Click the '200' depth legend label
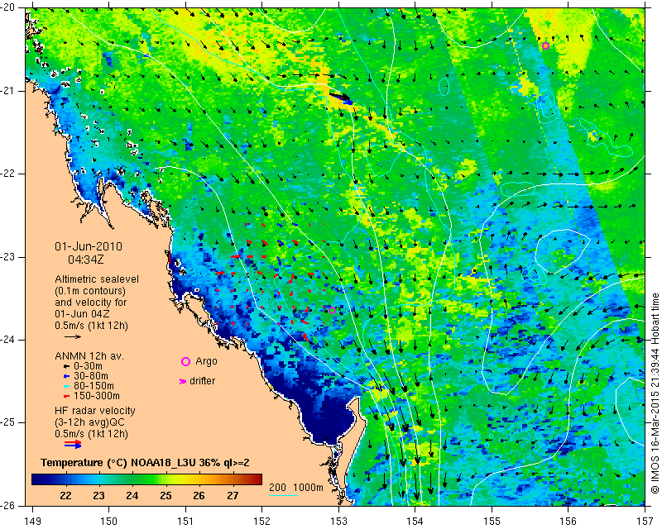The height and width of the screenshot is (529, 662). click(277, 488)
